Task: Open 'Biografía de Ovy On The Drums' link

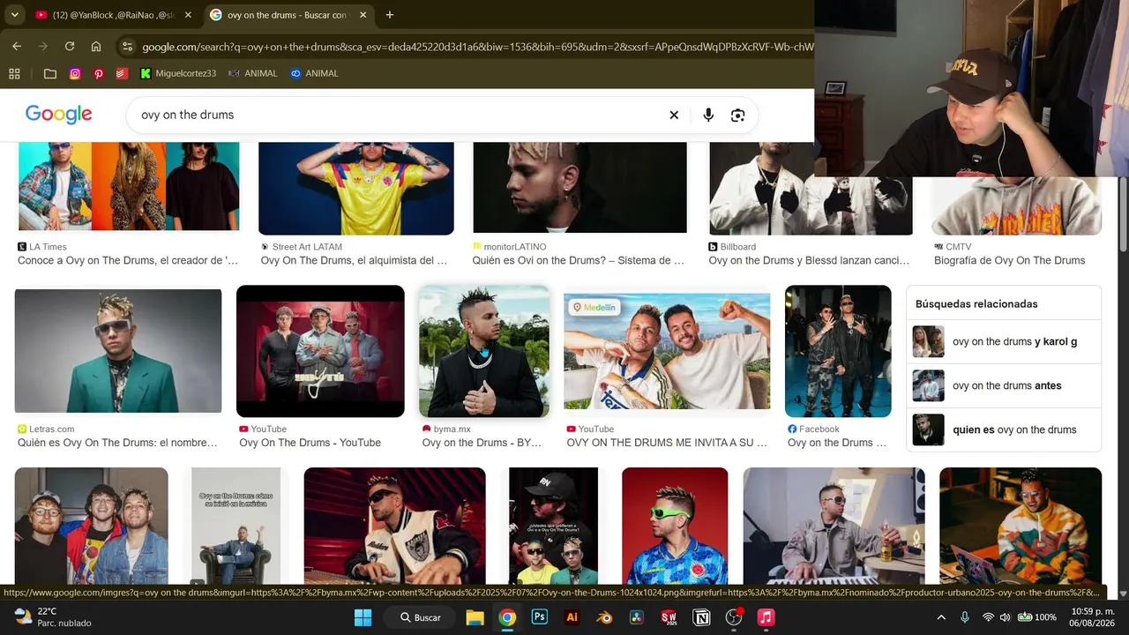Action: point(1009,260)
